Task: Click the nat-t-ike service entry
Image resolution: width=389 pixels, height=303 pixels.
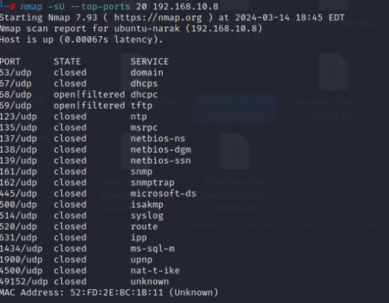Action: click(155, 271)
